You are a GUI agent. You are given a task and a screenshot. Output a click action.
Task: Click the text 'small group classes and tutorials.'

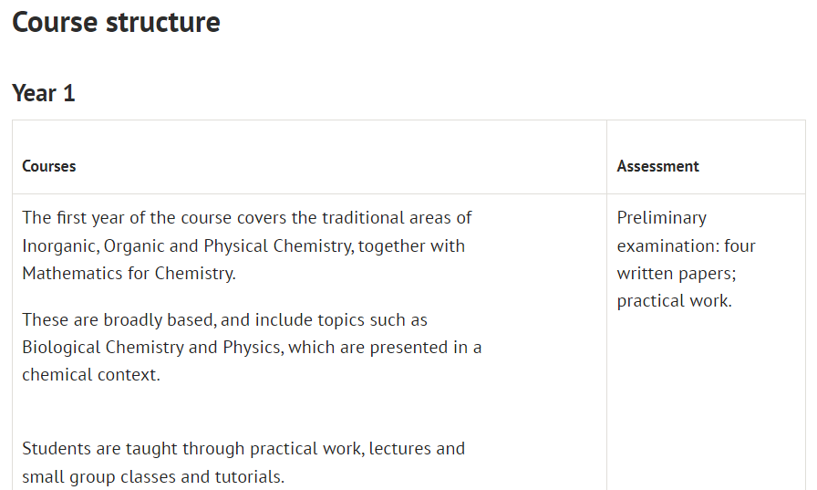point(153,477)
